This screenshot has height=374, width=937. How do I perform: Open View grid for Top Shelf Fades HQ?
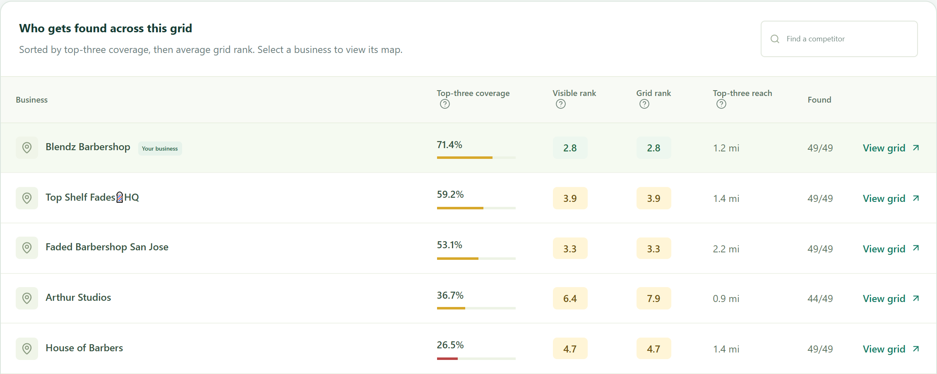(x=891, y=199)
